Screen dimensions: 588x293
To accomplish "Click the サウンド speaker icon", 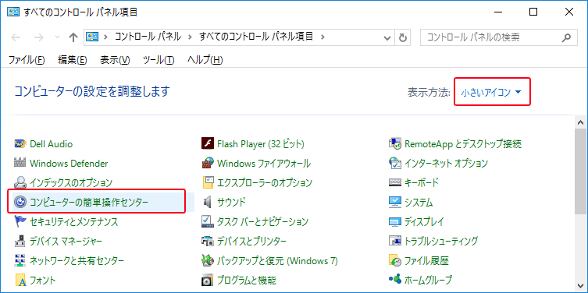I will (208, 202).
